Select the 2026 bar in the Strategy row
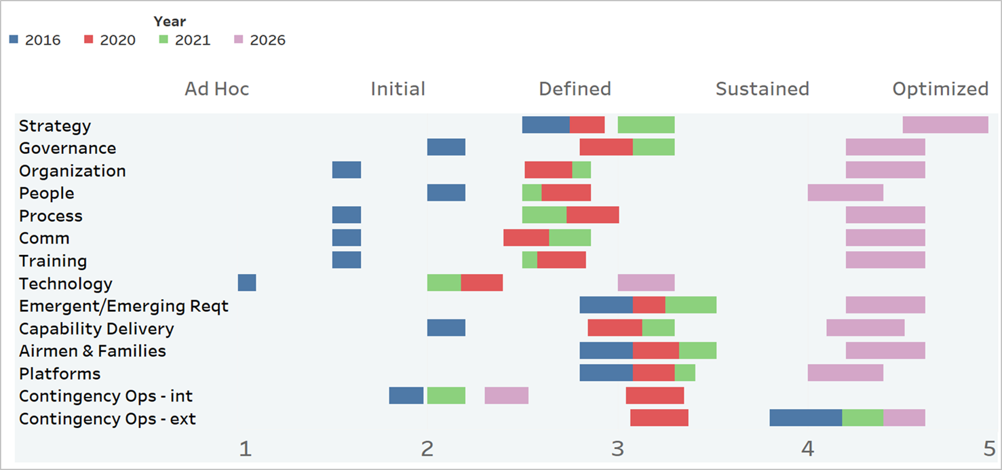Viewport: 1002px width, 470px height. tap(945, 125)
